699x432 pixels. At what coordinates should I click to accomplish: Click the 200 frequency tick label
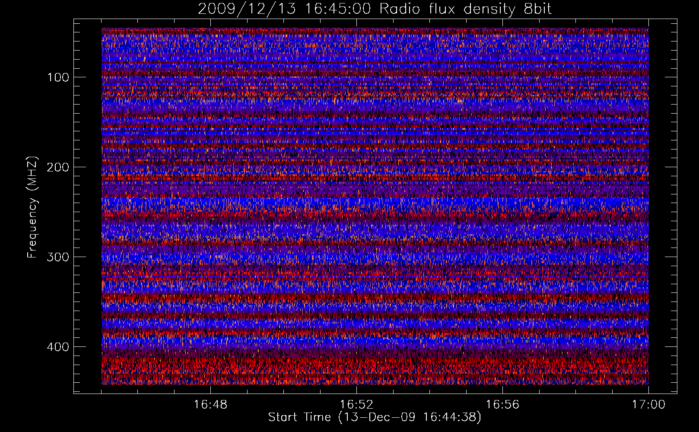click(57, 167)
